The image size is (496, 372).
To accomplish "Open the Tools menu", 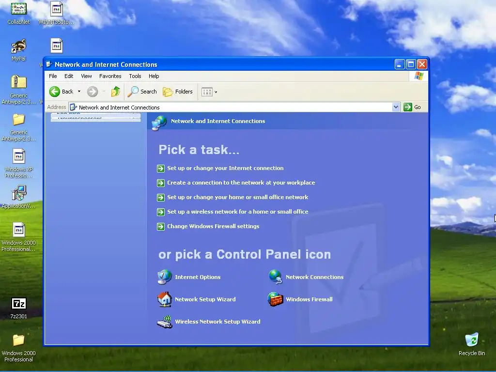I will pyautogui.click(x=135, y=76).
